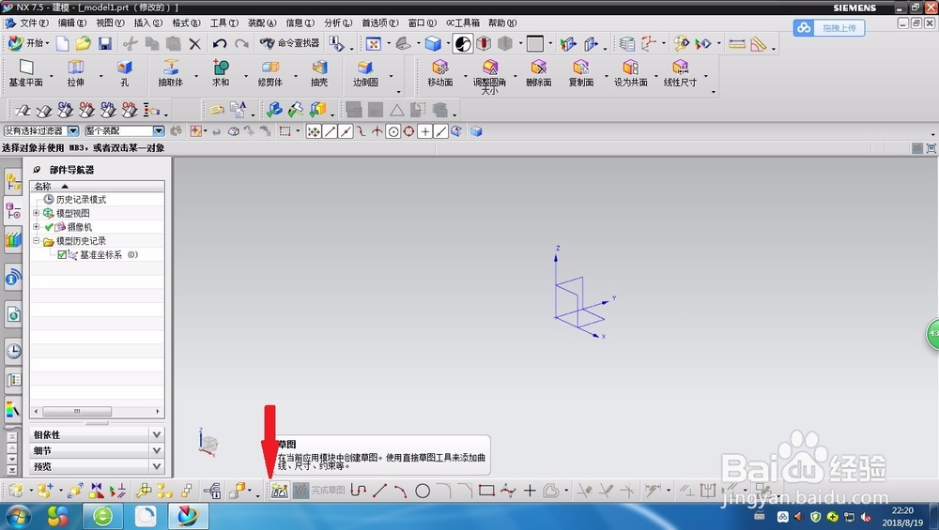The image size is (939, 530).
Task: Toggle the arc center snap point icon
Action: tap(393, 131)
